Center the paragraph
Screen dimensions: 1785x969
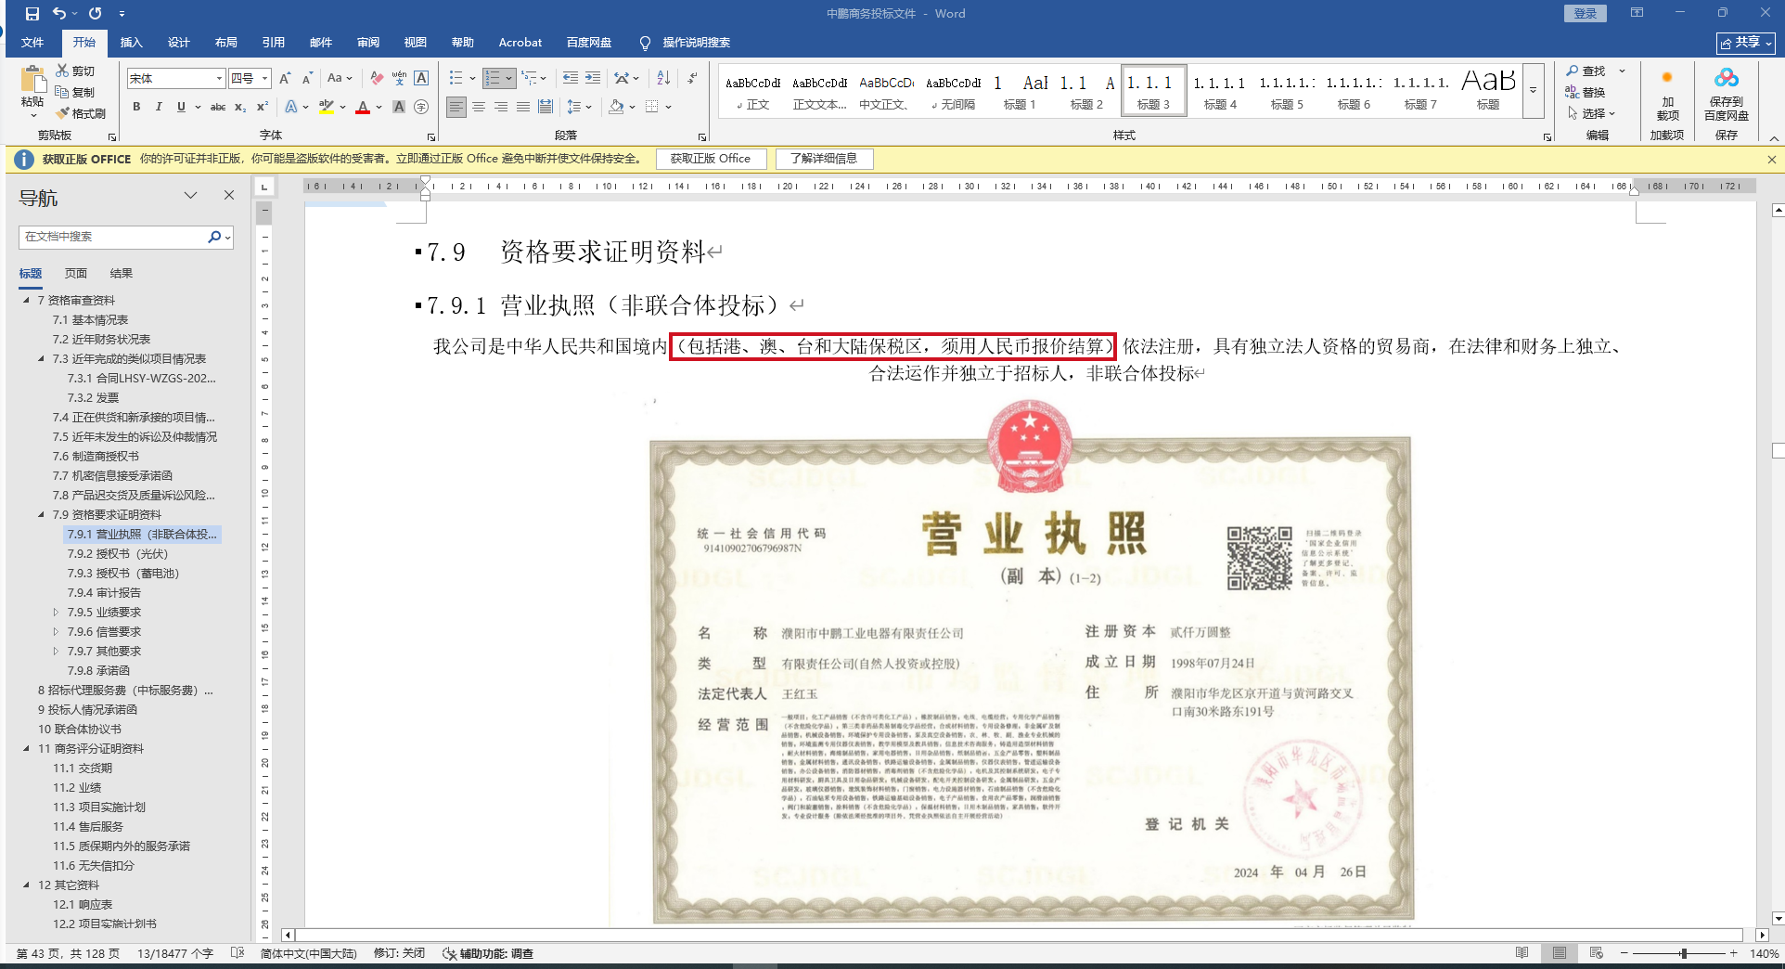pos(479,107)
